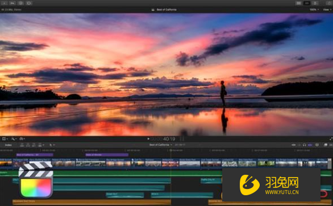
Task: Select the green-foliage video clip thumbnail
Action: [x=266, y=163]
